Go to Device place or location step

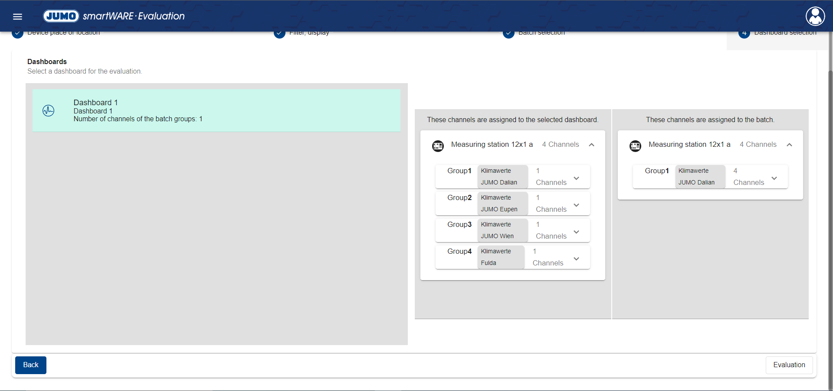point(63,34)
